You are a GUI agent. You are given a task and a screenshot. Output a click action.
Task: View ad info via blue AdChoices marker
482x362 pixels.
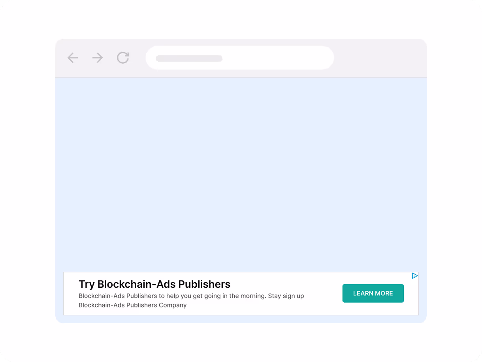(414, 275)
